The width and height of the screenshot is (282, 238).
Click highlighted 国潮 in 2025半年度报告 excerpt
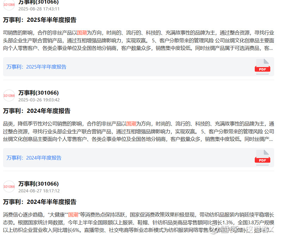point(82,33)
